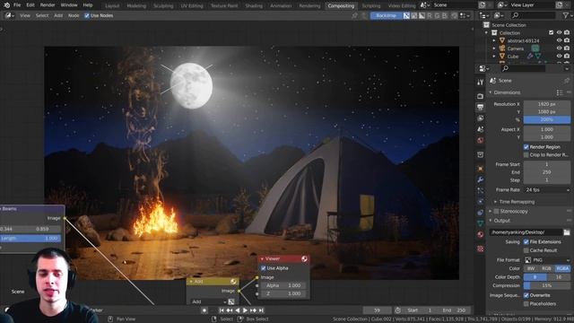The width and height of the screenshot is (574, 323).
Task: Select the Blue channel B button
Action: tap(445, 16)
